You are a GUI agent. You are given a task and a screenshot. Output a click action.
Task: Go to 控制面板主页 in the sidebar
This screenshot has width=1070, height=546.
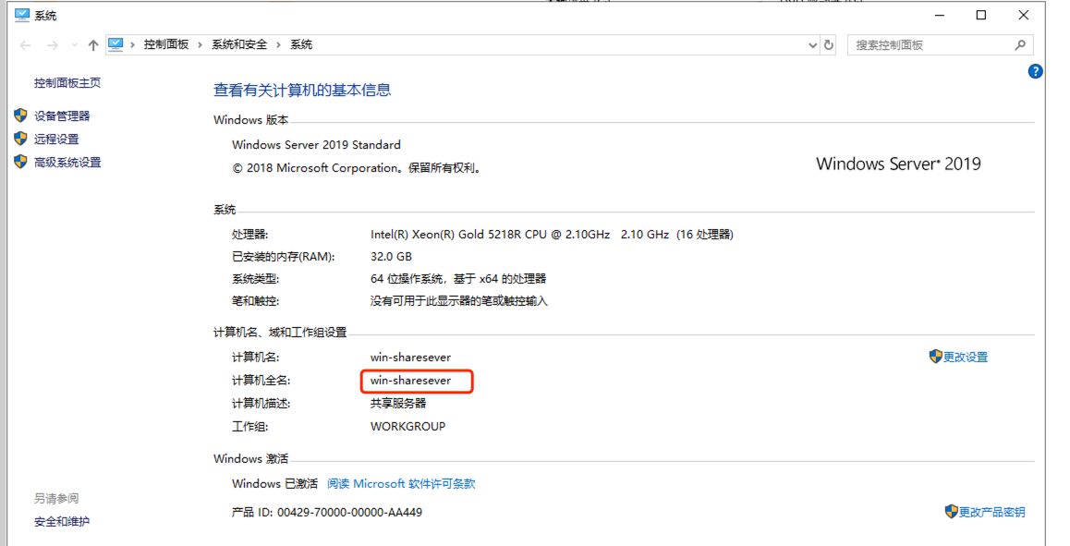pos(67,83)
